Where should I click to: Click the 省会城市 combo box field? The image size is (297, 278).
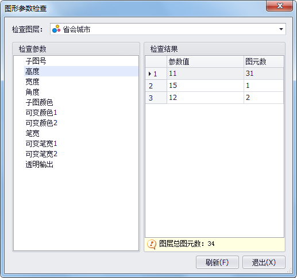pyautogui.click(x=168, y=29)
